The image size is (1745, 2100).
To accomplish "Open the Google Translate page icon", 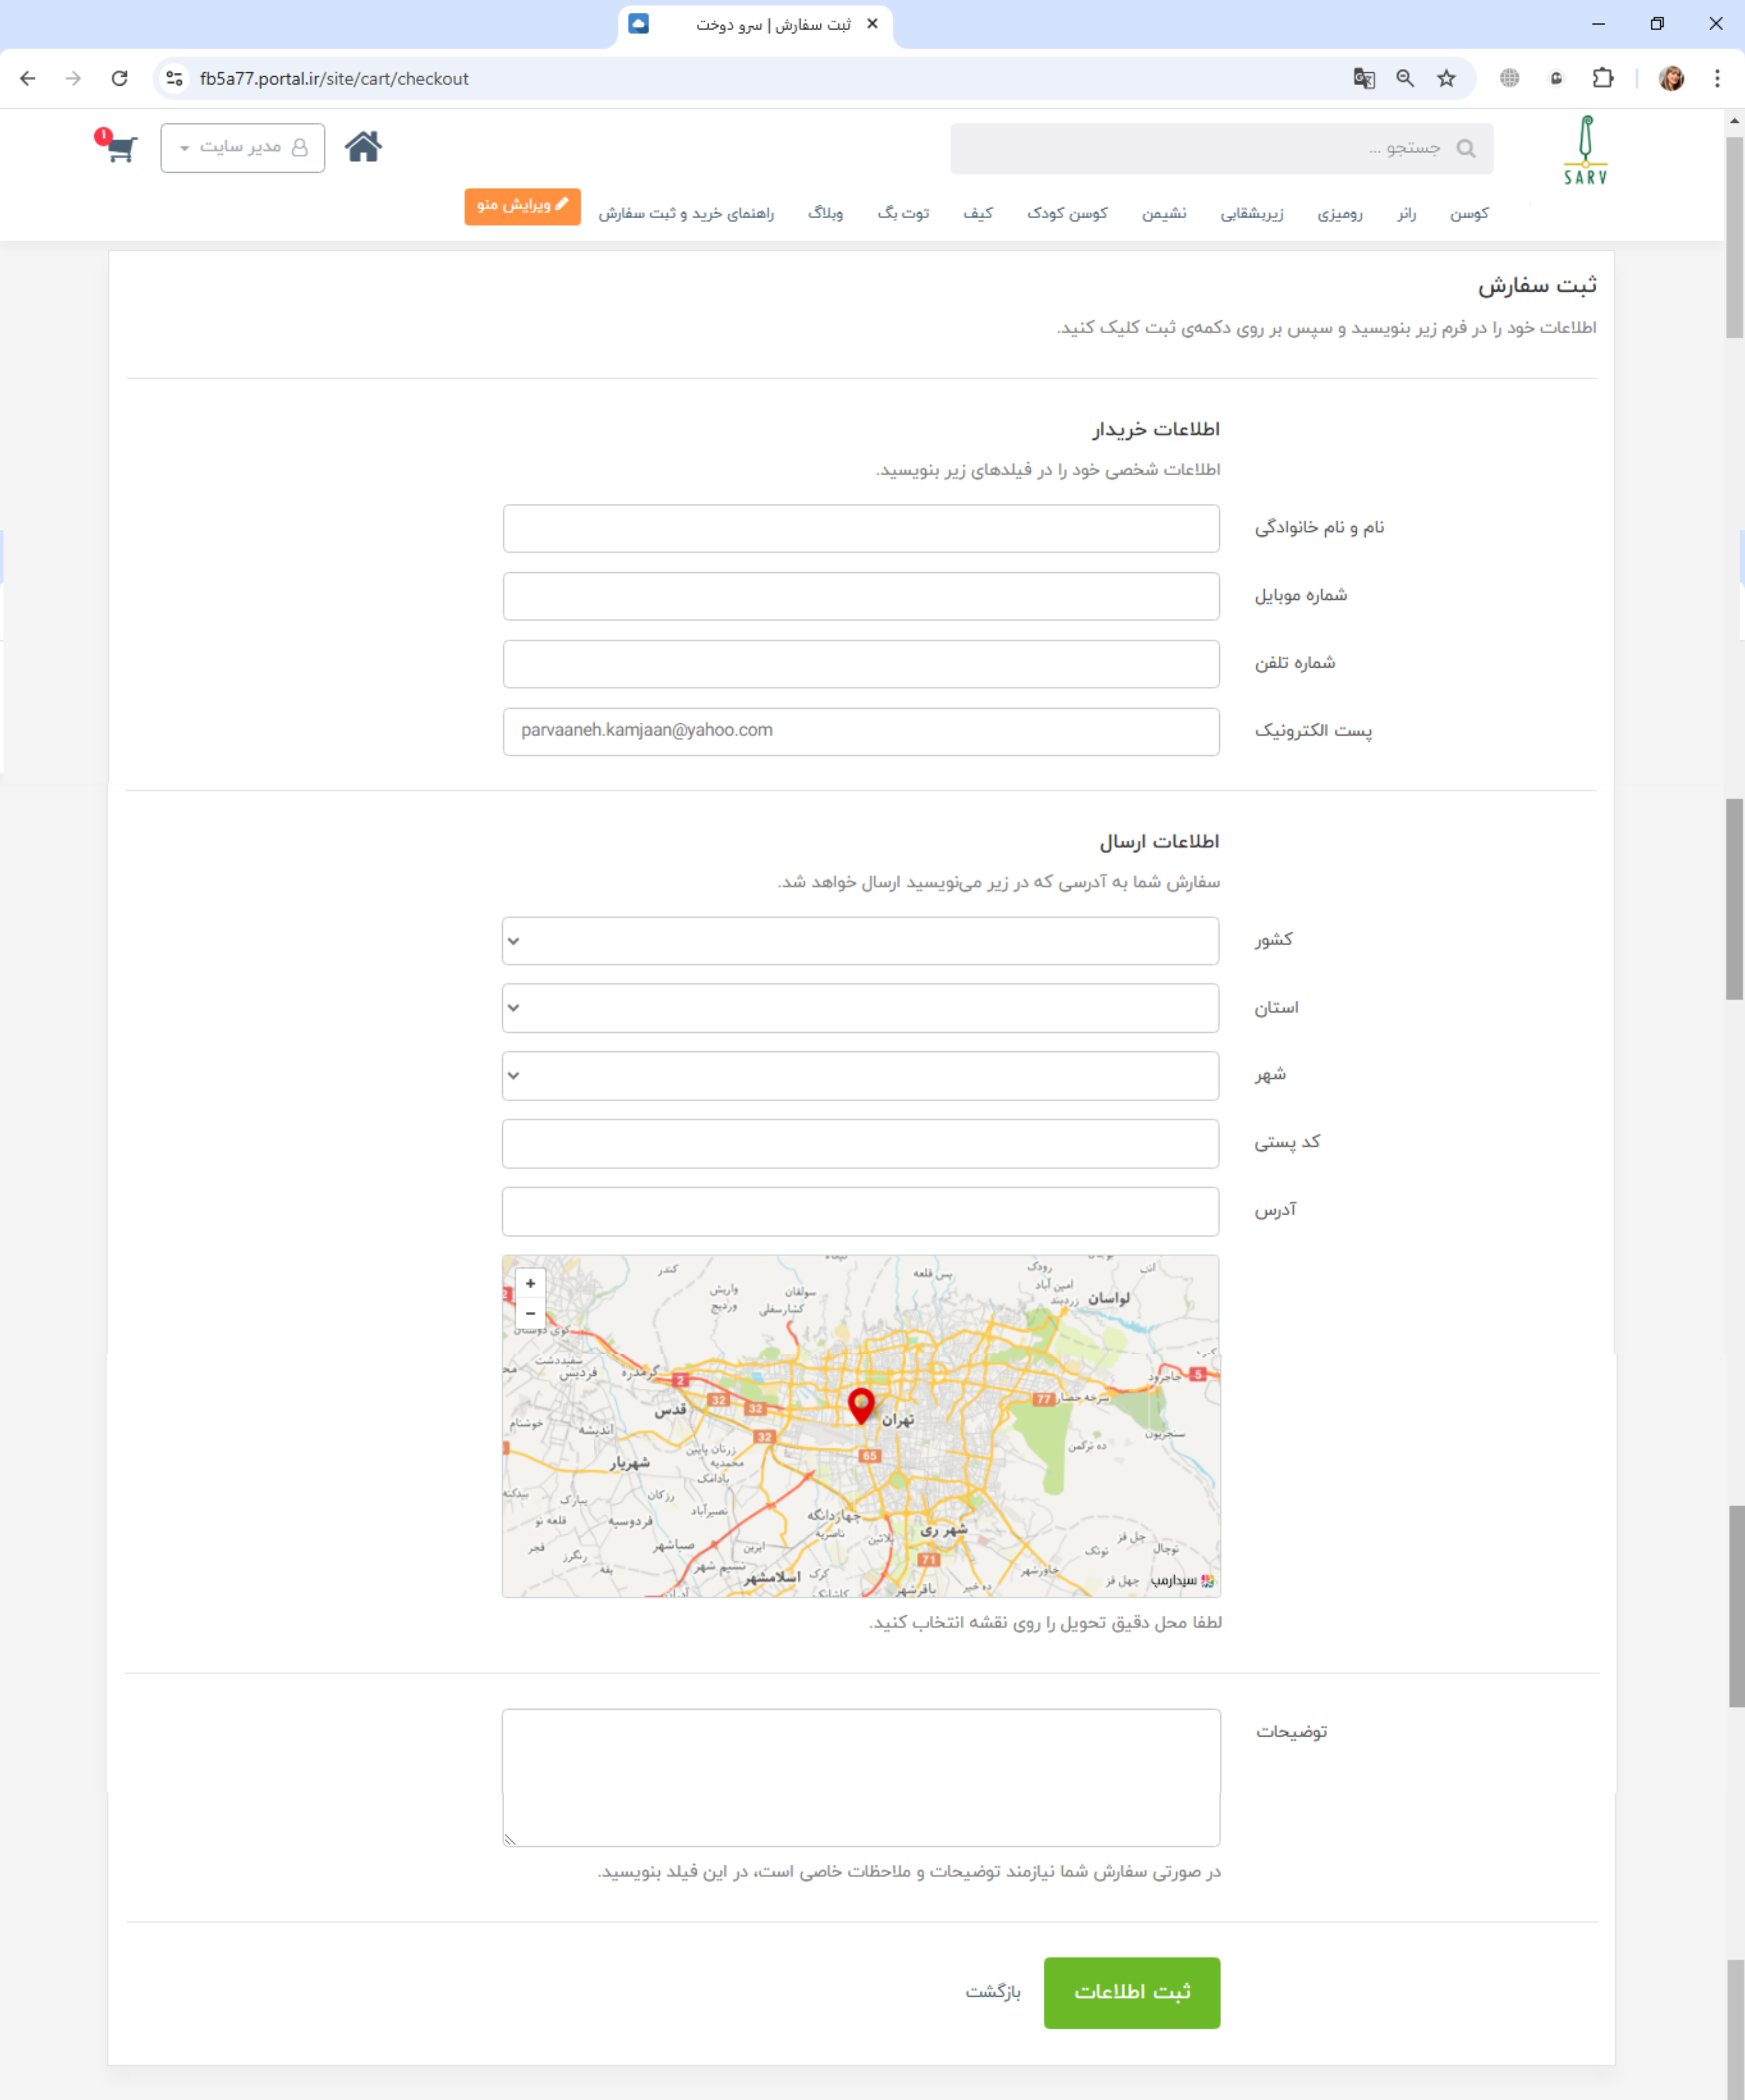I will click(1363, 78).
